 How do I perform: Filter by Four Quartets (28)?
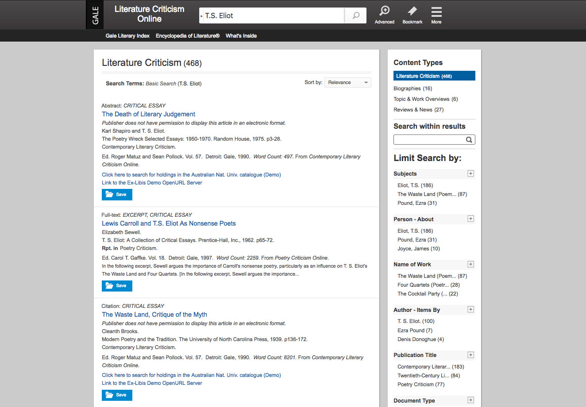[428, 285]
